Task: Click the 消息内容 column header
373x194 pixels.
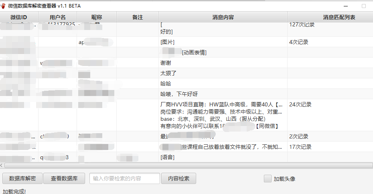Action: [x=223, y=17]
